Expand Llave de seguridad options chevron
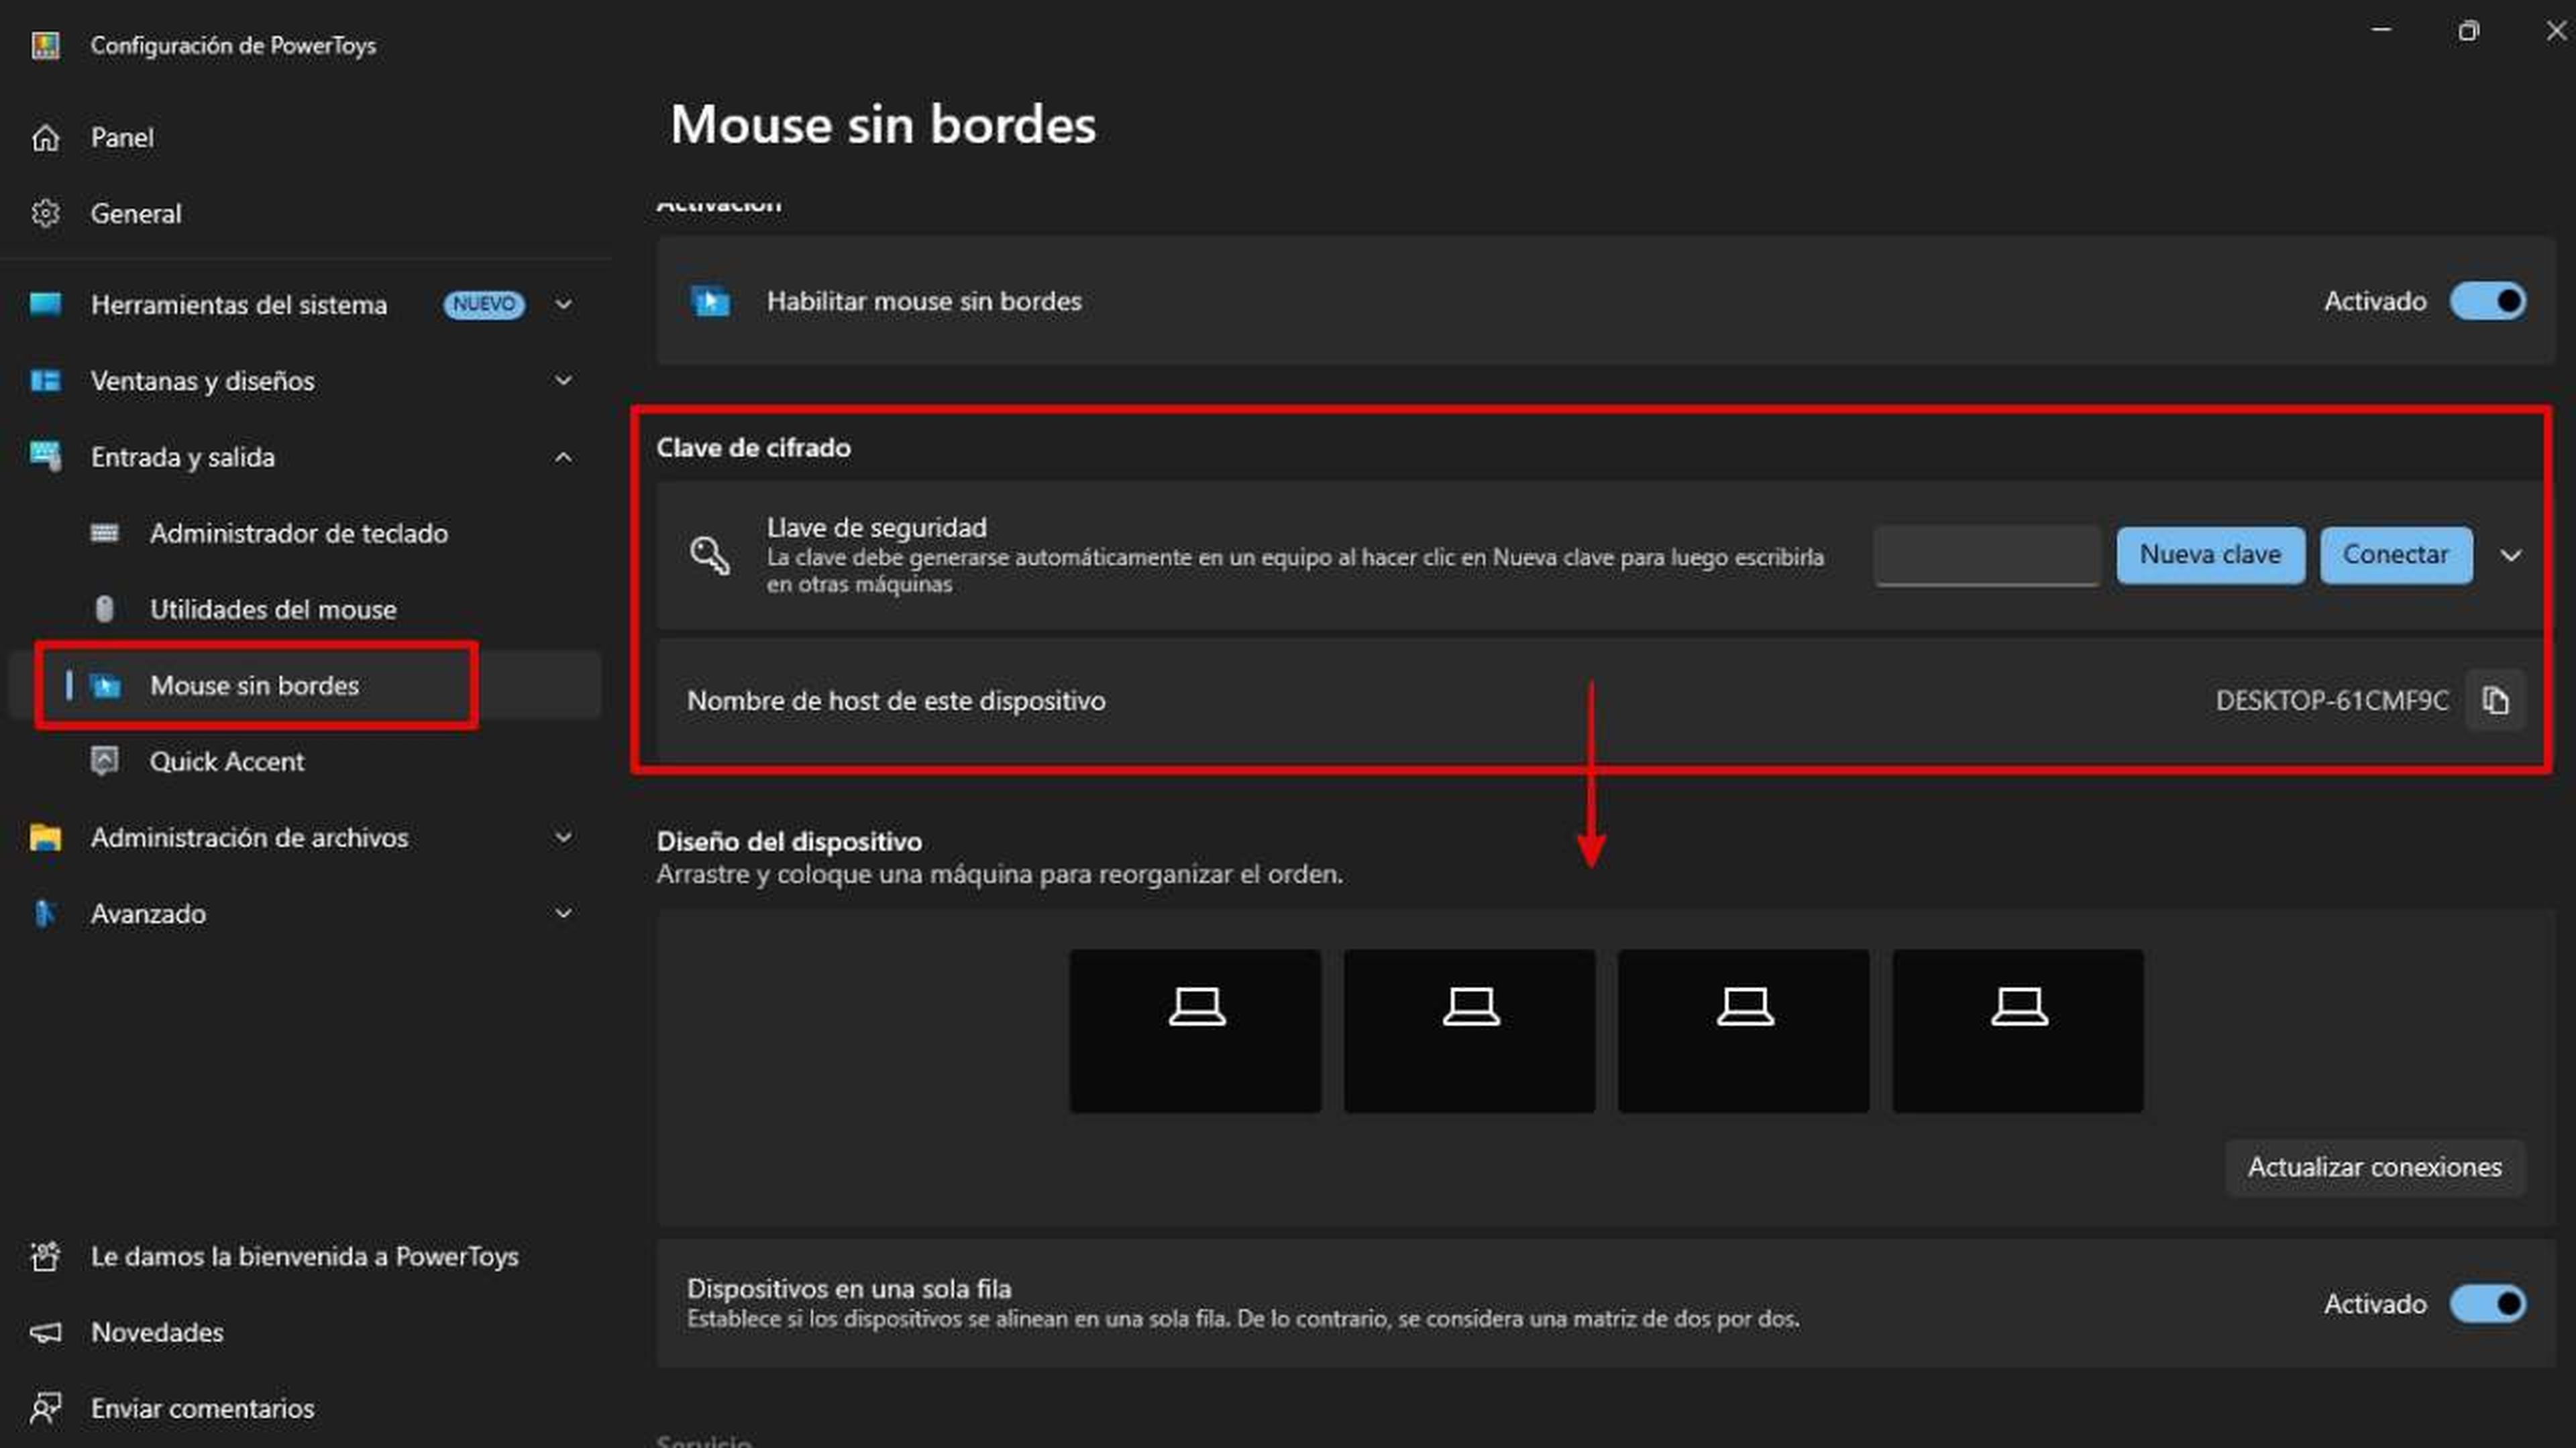The width and height of the screenshot is (2576, 1448). coord(2511,554)
